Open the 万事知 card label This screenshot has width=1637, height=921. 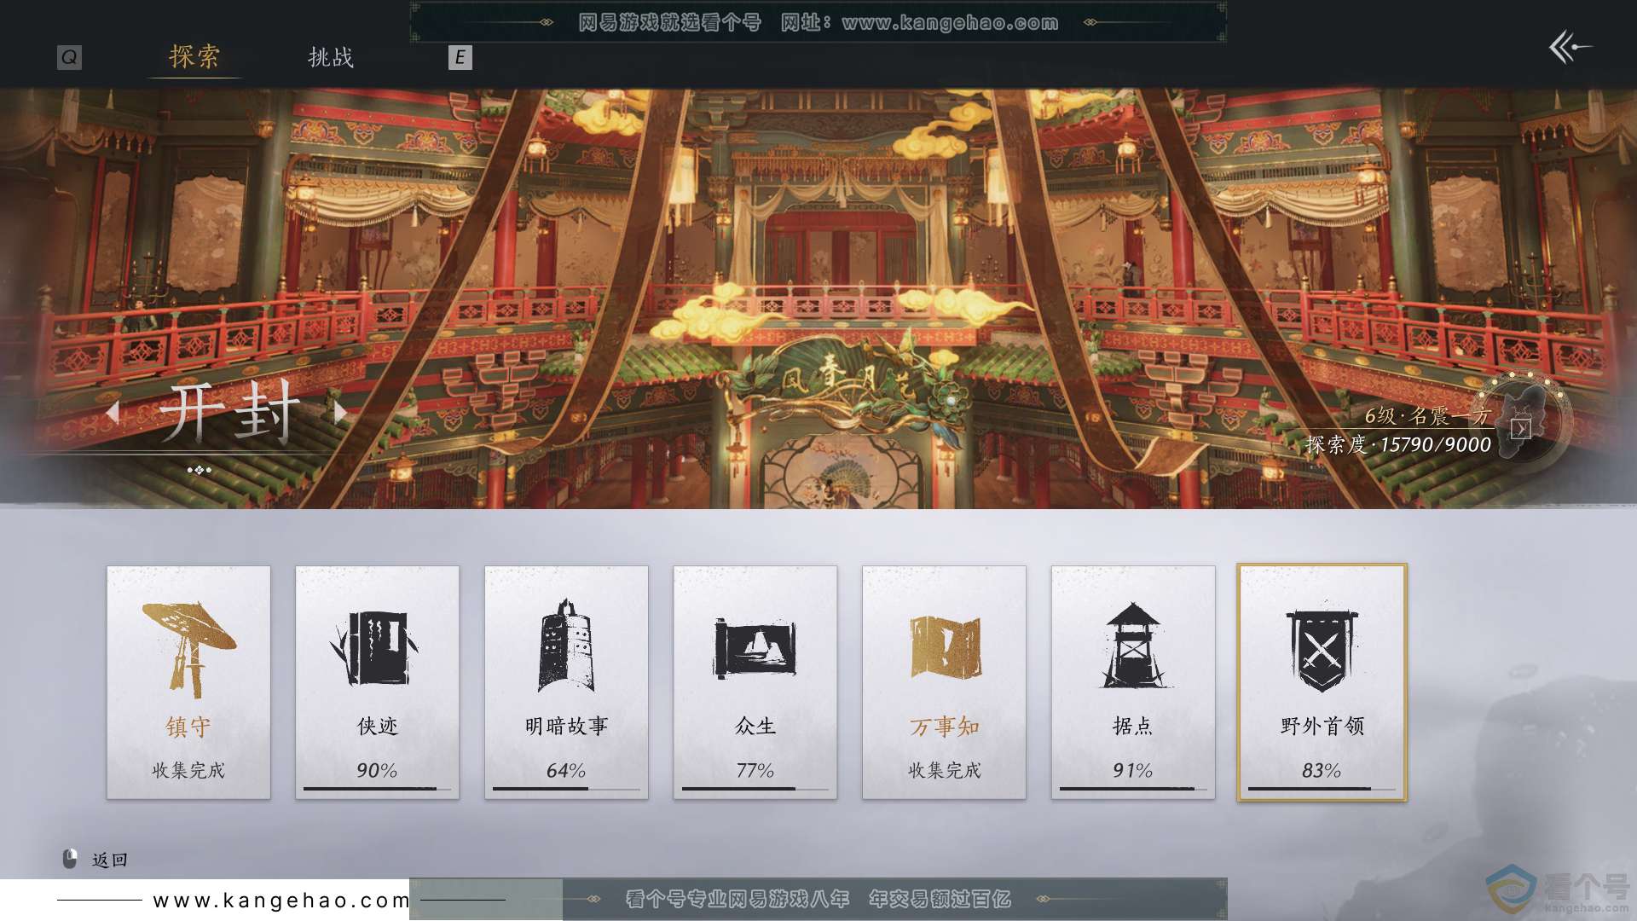(x=945, y=727)
